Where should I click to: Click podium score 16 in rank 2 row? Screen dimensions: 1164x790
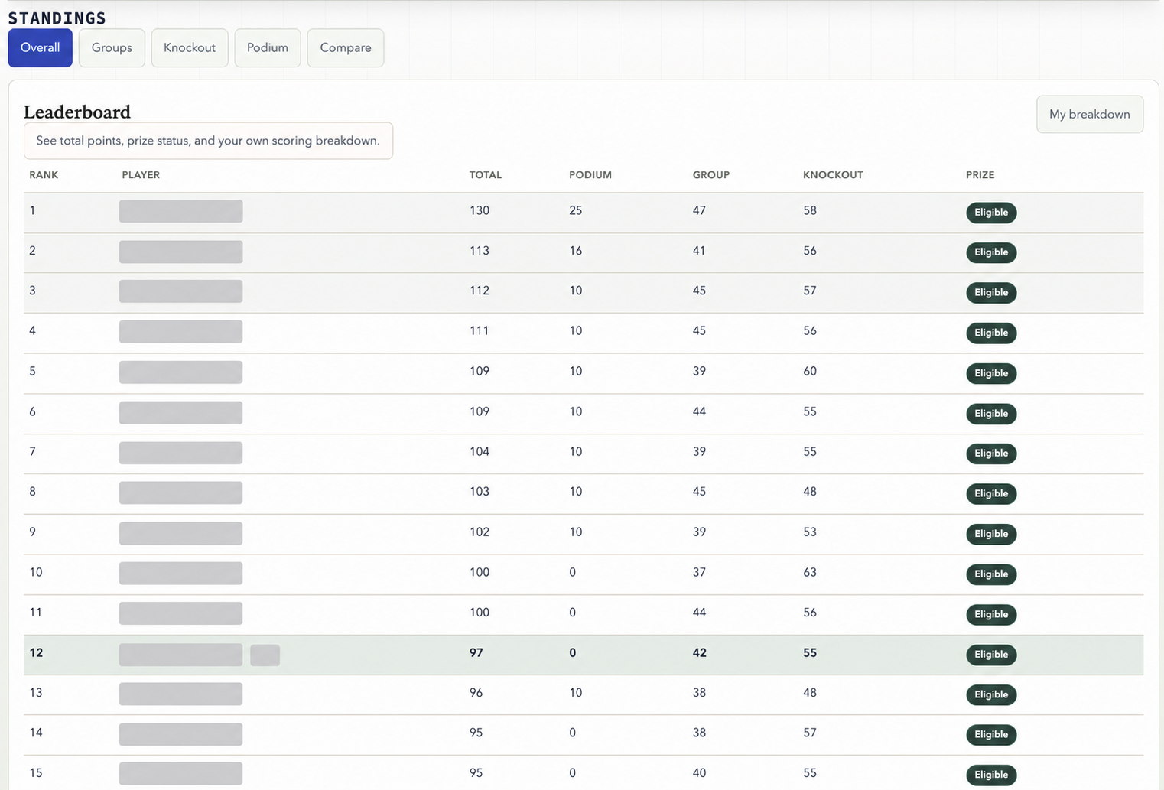(576, 251)
